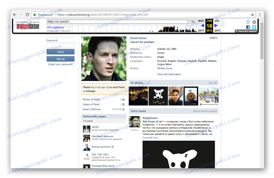Click the Wayback URL input field
Image resolution: width=274 pixels, height=178 pixels.
point(118,22)
